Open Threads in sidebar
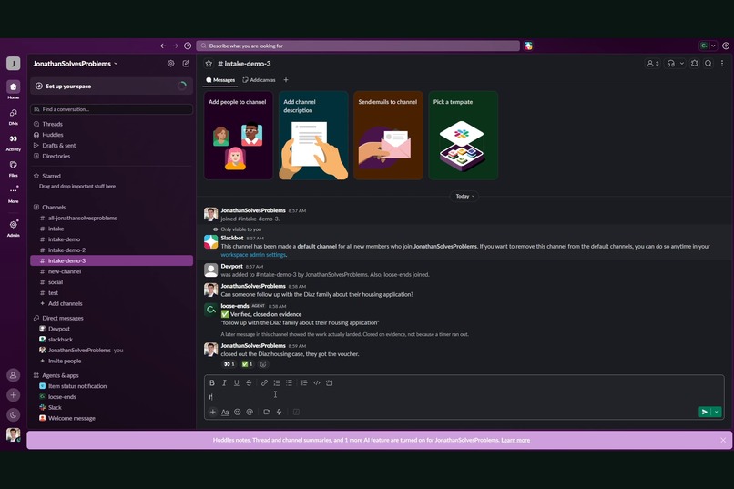 coord(111,124)
